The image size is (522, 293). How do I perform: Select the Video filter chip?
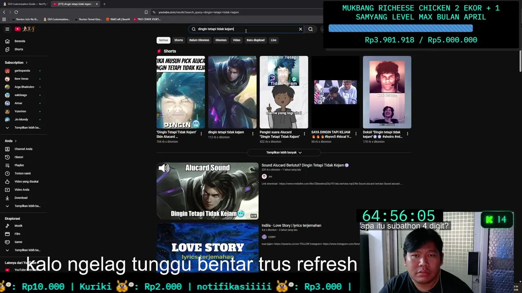237,40
